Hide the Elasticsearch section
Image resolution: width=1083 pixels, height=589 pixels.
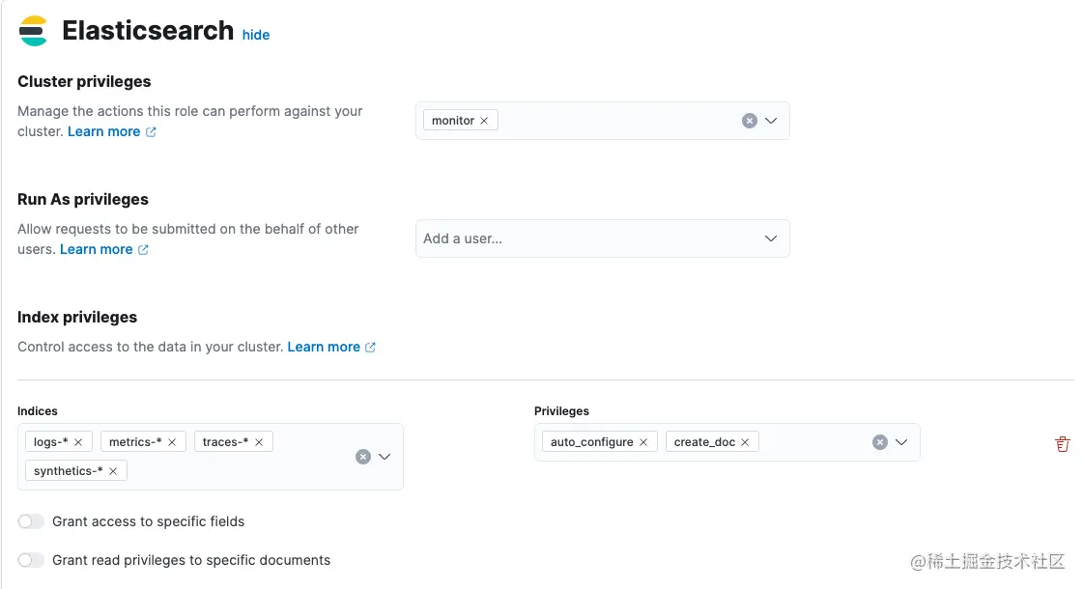[256, 35]
